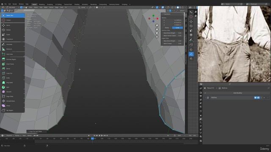Switch to the Geometry Nodes workspace tab
Viewport: 271px width, 152px height.
point(114,5)
